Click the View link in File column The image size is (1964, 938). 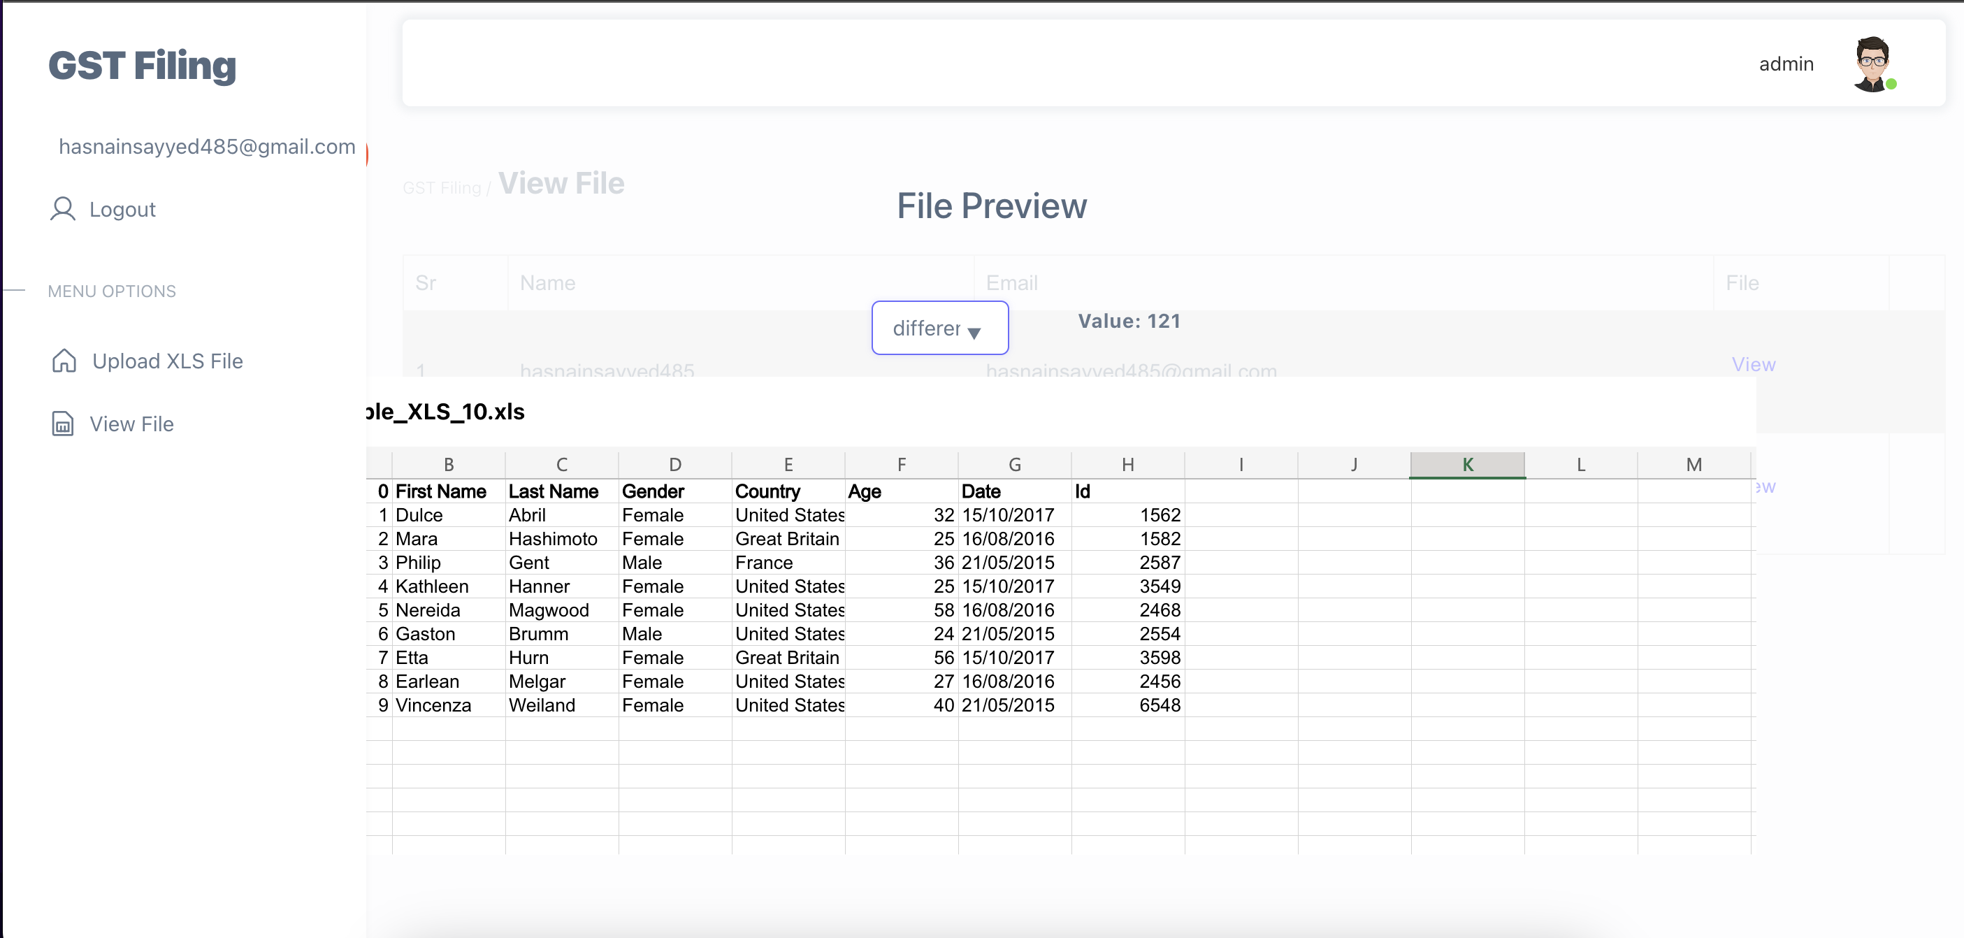tap(1753, 365)
